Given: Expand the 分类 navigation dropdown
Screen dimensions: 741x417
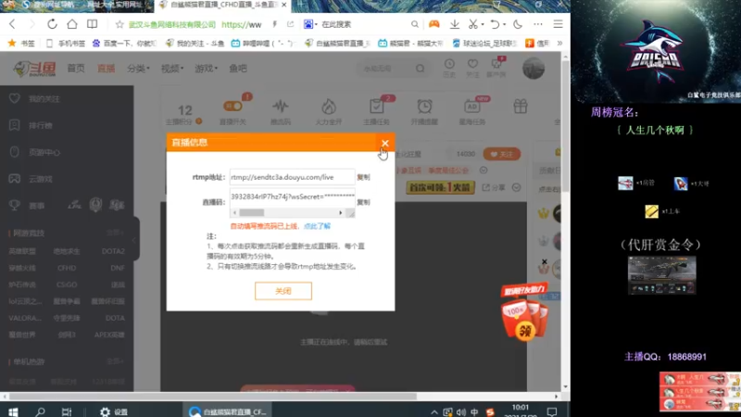Looking at the screenshot, I should (x=138, y=69).
